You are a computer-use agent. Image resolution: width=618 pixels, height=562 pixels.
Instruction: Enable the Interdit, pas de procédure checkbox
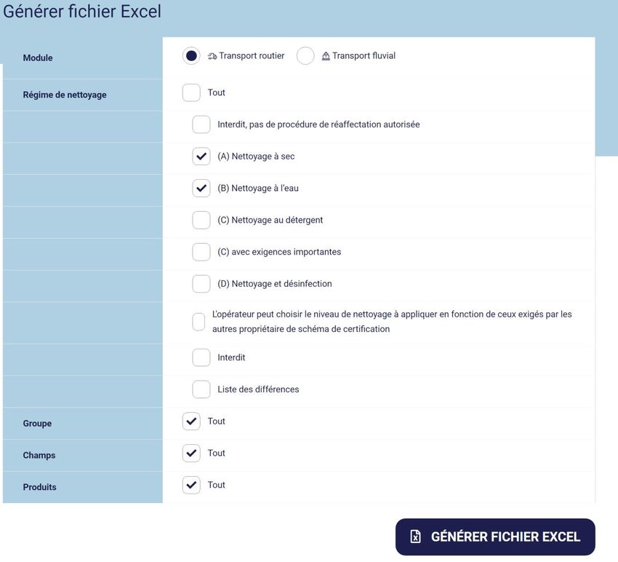(201, 124)
